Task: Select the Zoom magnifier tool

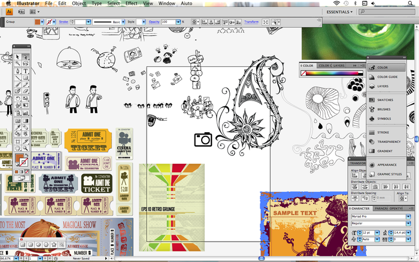Action: (26, 148)
